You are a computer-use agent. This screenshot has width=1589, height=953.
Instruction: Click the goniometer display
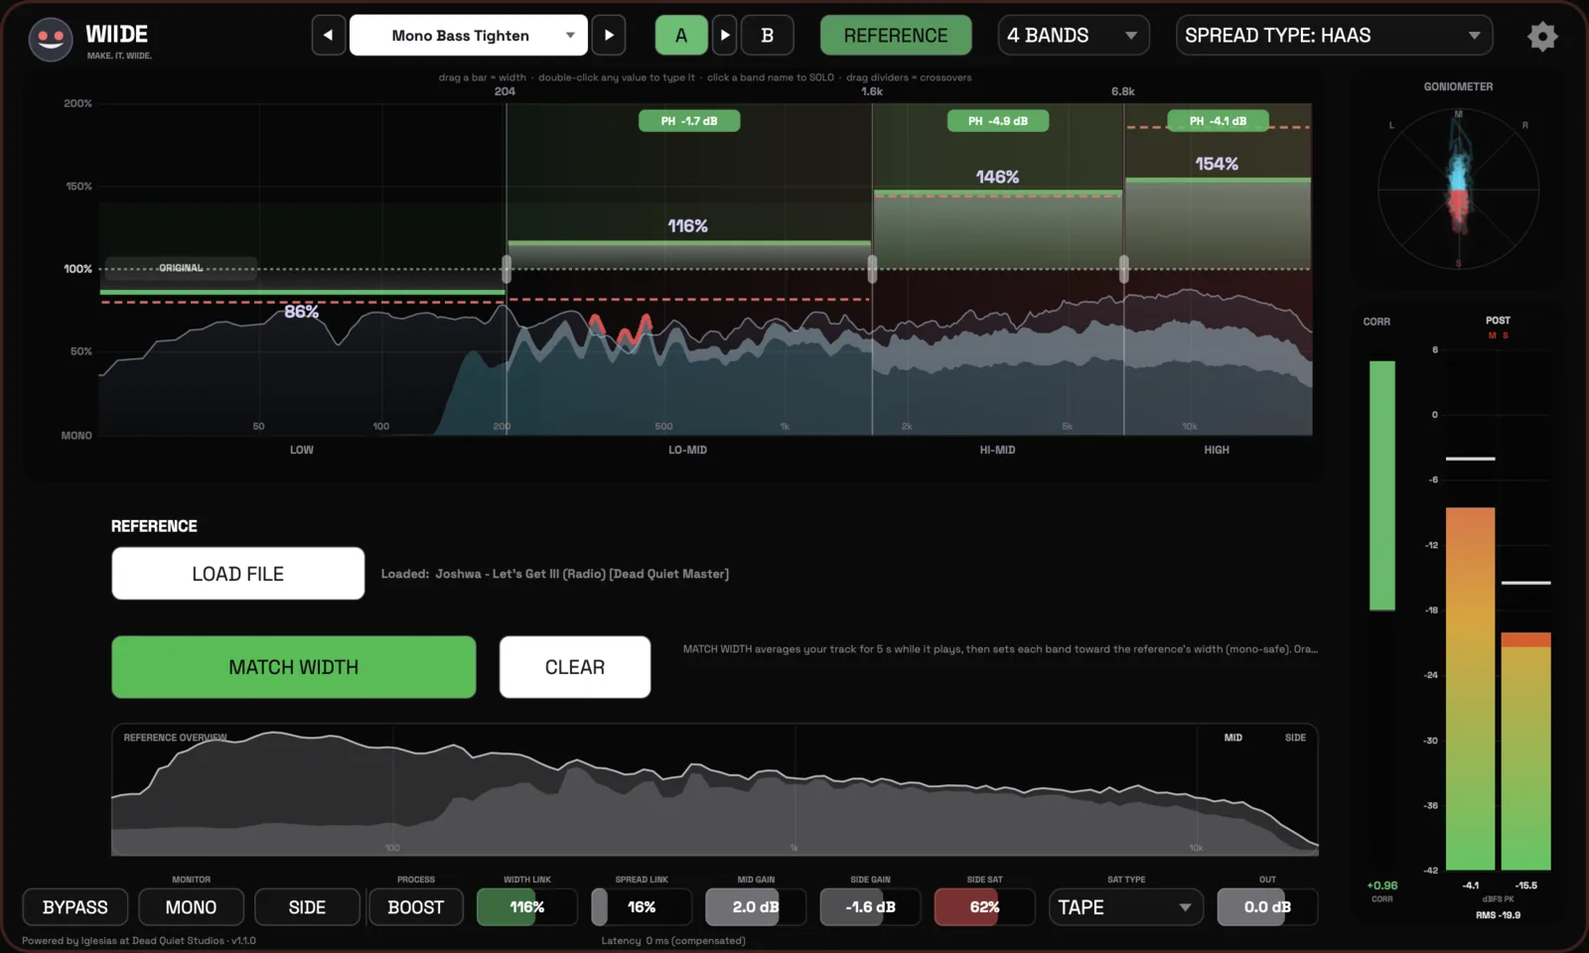point(1458,189)
